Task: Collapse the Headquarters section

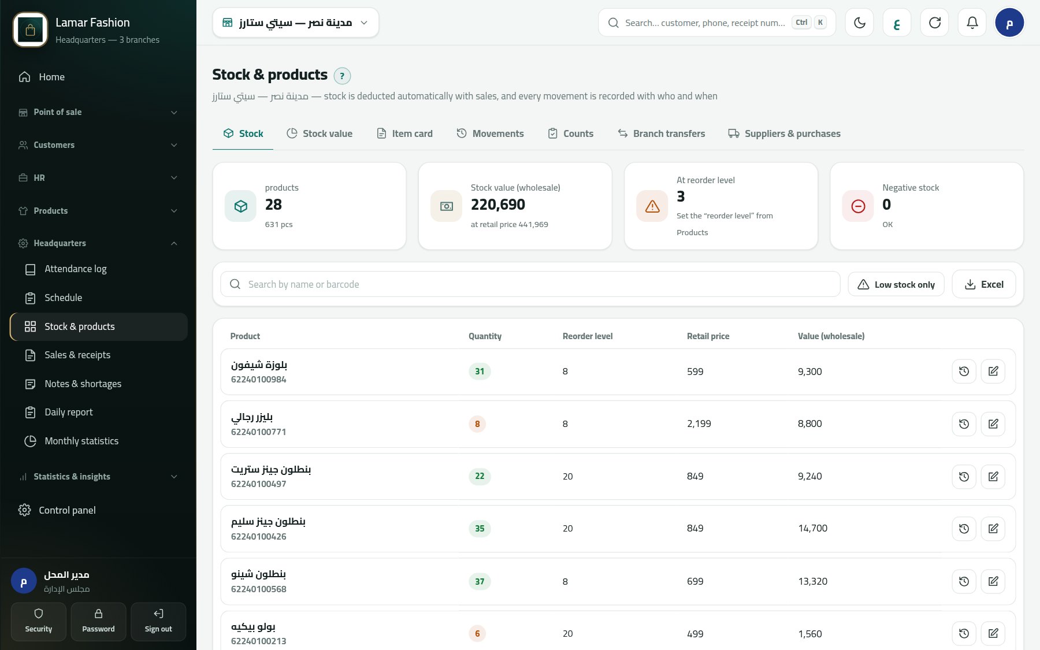Action: click(x=98, y=243)
